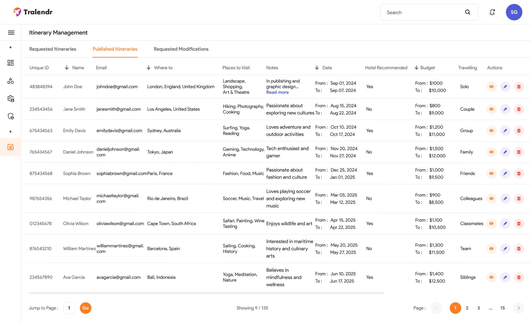
Task: View Daniel Johnson's itinerary via eye icon
Action: coord(491,152)
